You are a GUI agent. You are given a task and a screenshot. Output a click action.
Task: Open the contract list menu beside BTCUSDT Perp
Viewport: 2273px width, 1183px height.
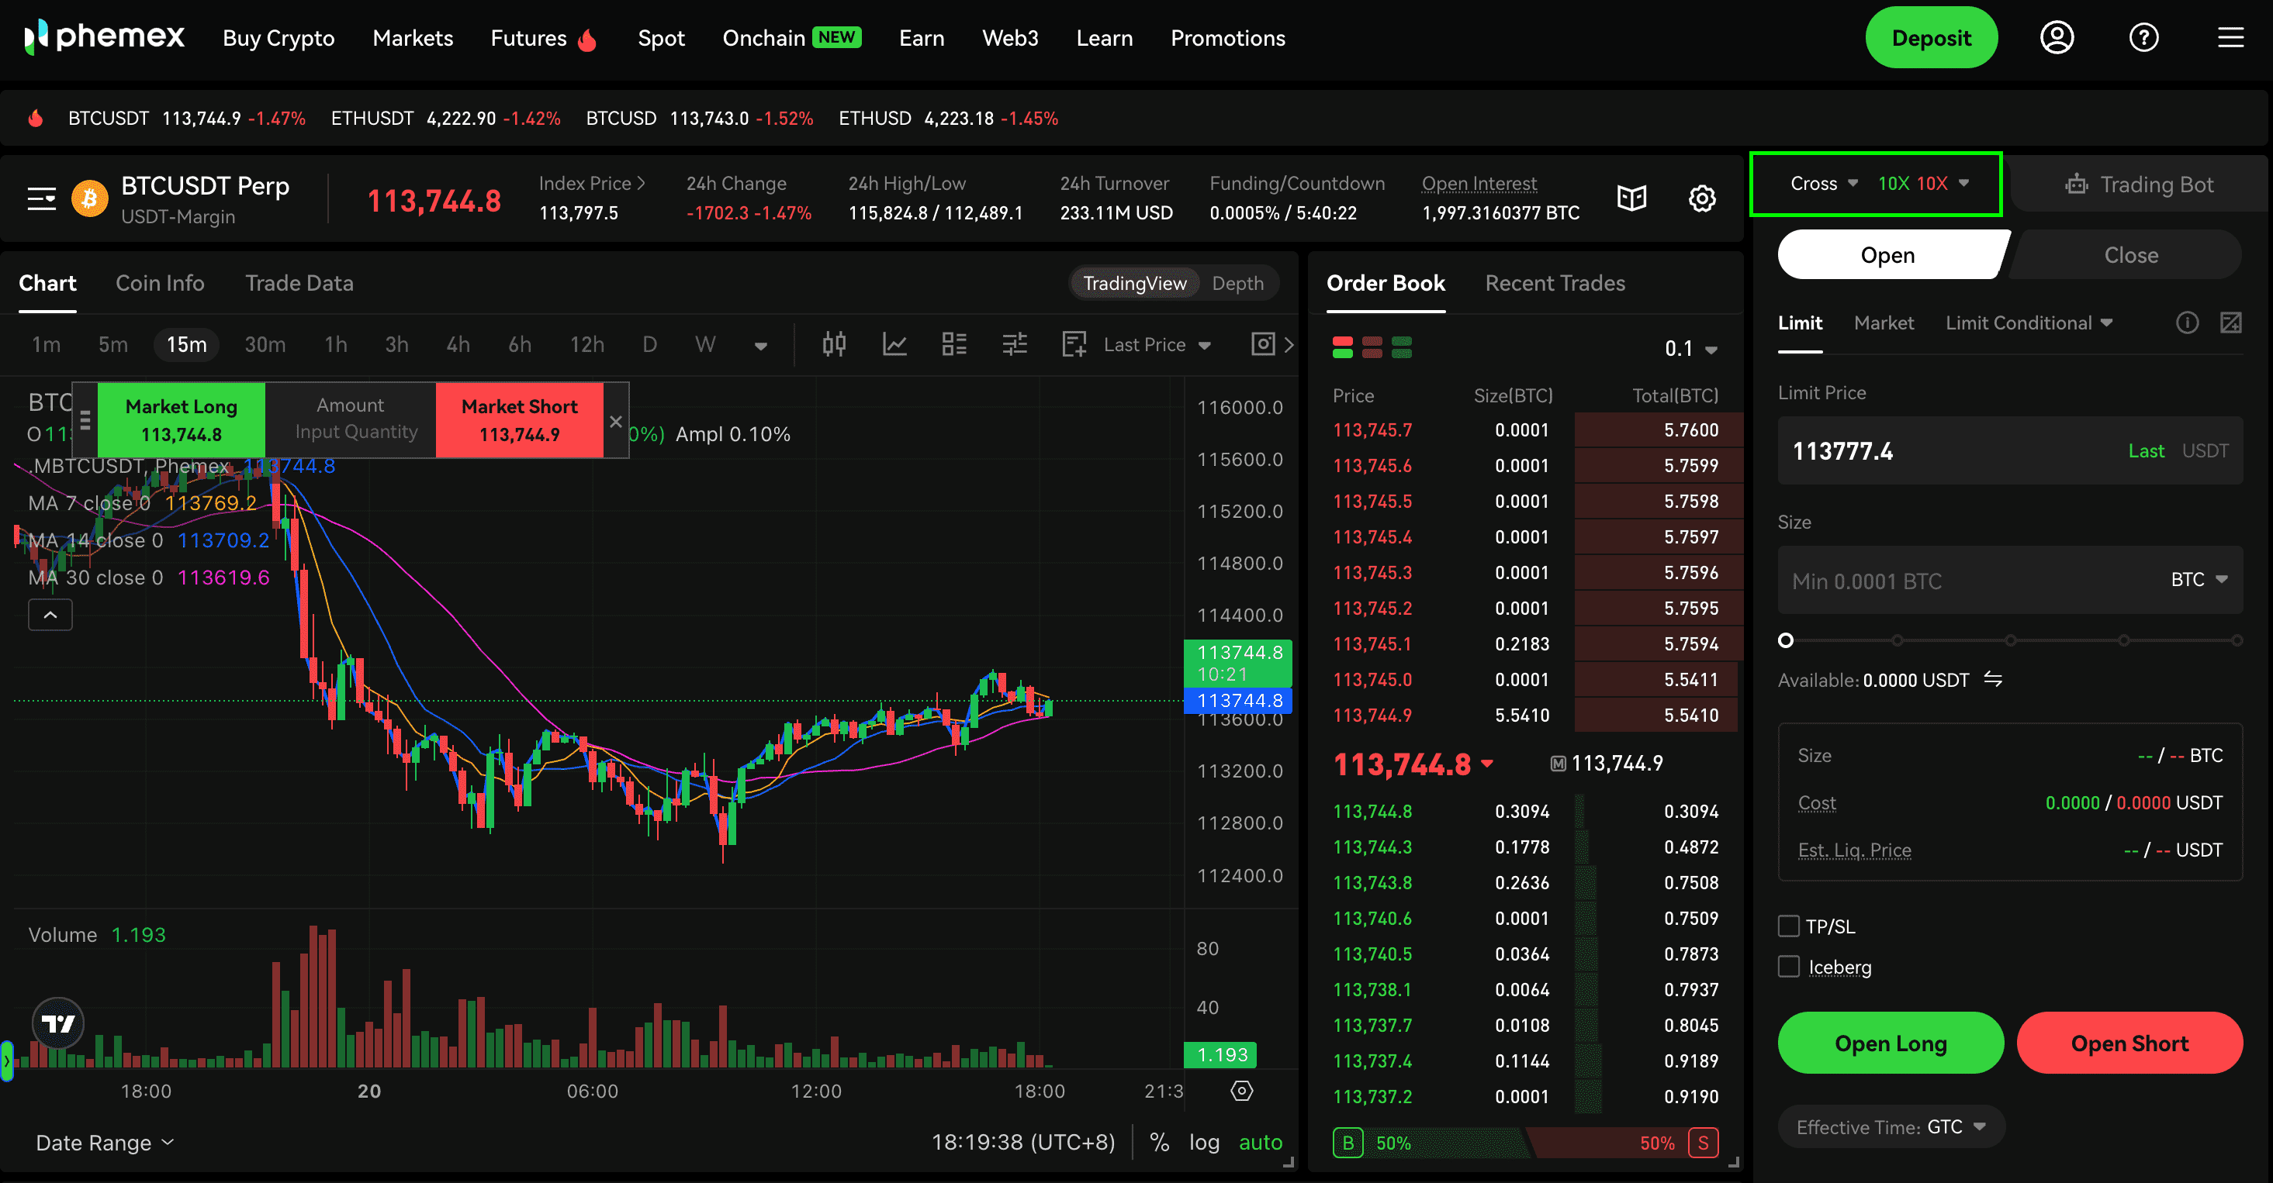[41, 199]
